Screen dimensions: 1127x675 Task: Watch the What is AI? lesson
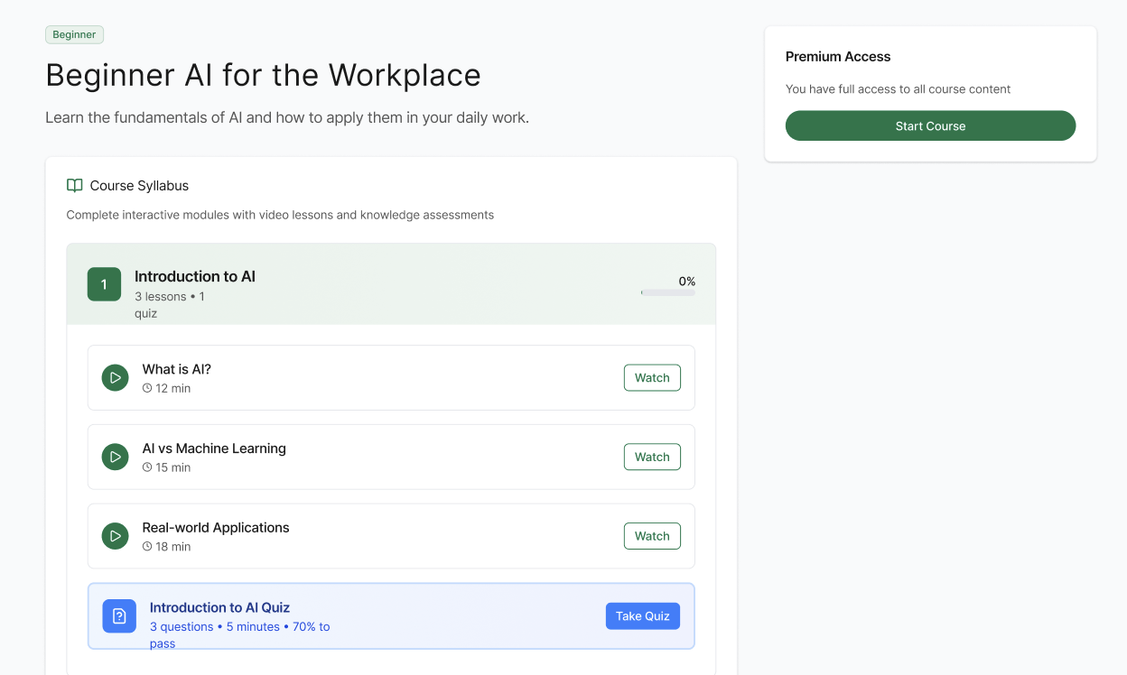[652, 378]
